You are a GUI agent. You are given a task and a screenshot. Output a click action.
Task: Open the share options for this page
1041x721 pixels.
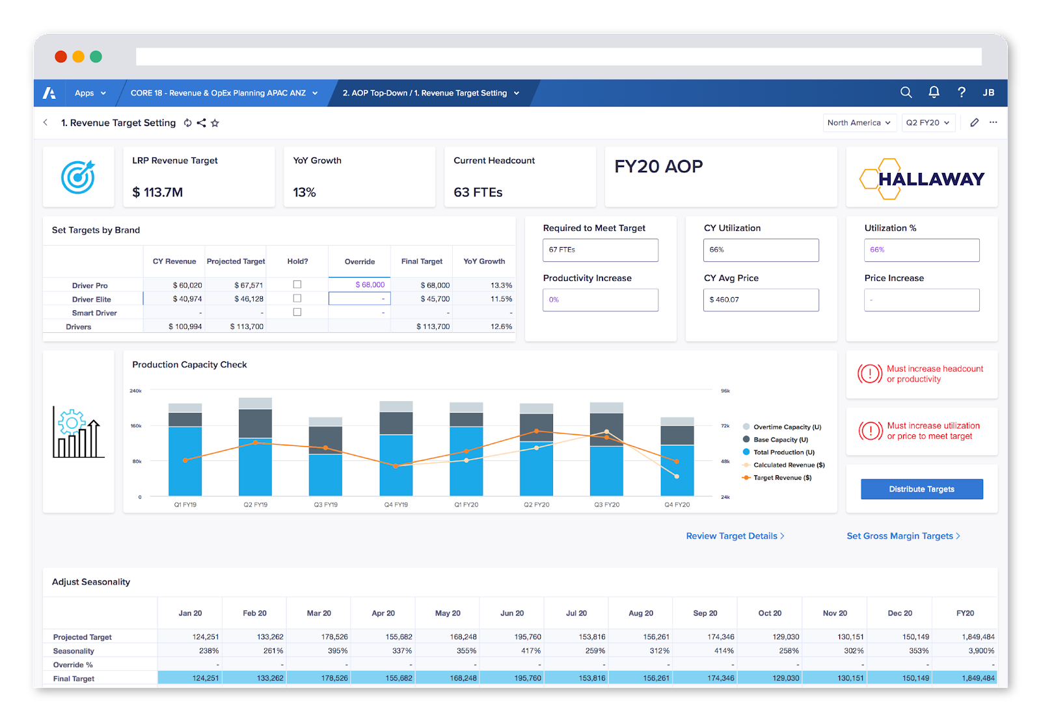pos(202,122)
